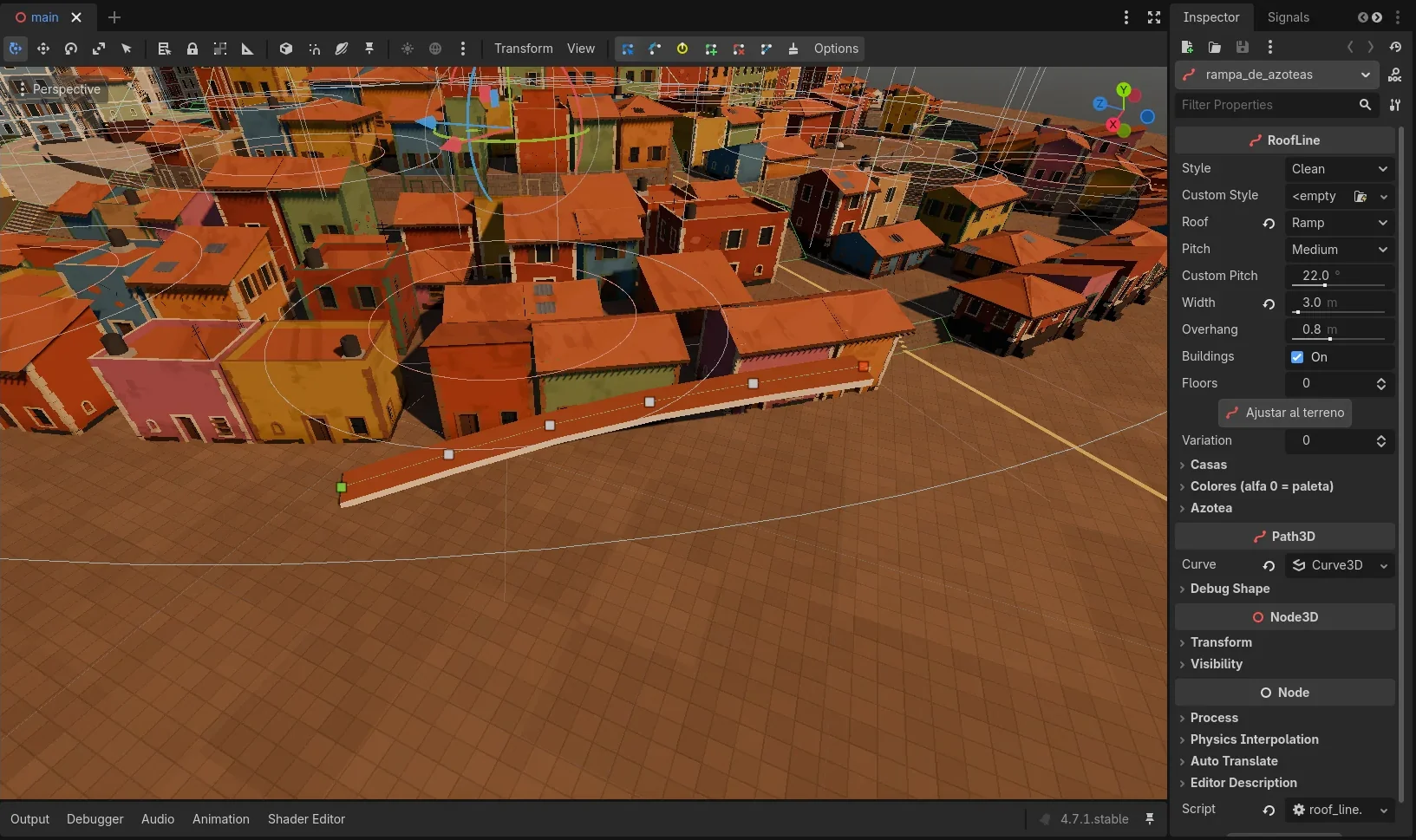
Task: Select the transform select mode tool
Action: coord(16,49)
